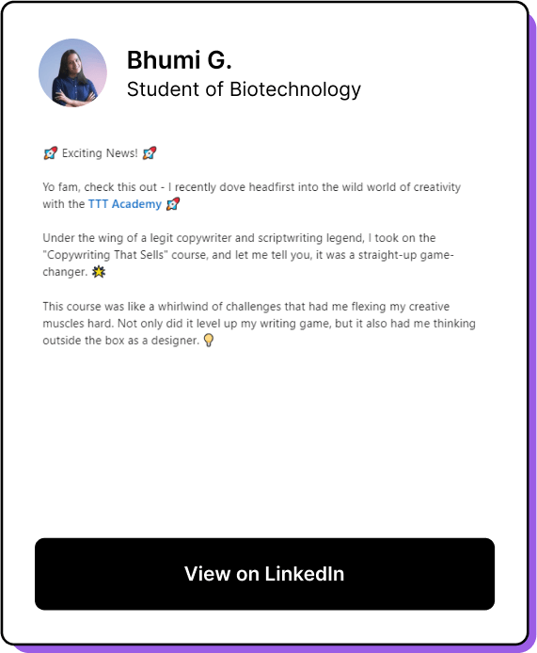Open the TTT Academy link
Image resolution: width=537 pixels, height=653 pixels.
click(x=124, y=204)
